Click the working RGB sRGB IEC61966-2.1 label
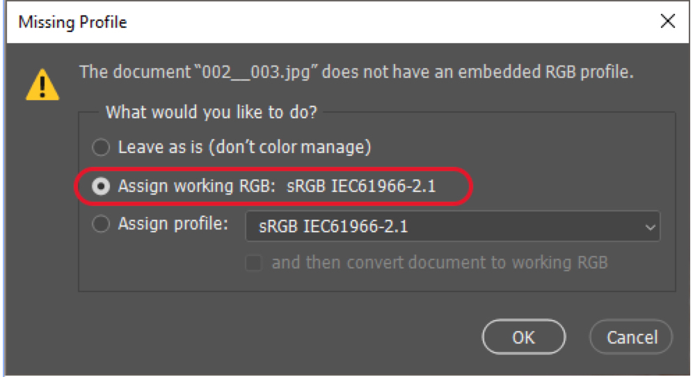Screen dimensions: 693x377 coord(361,186)
